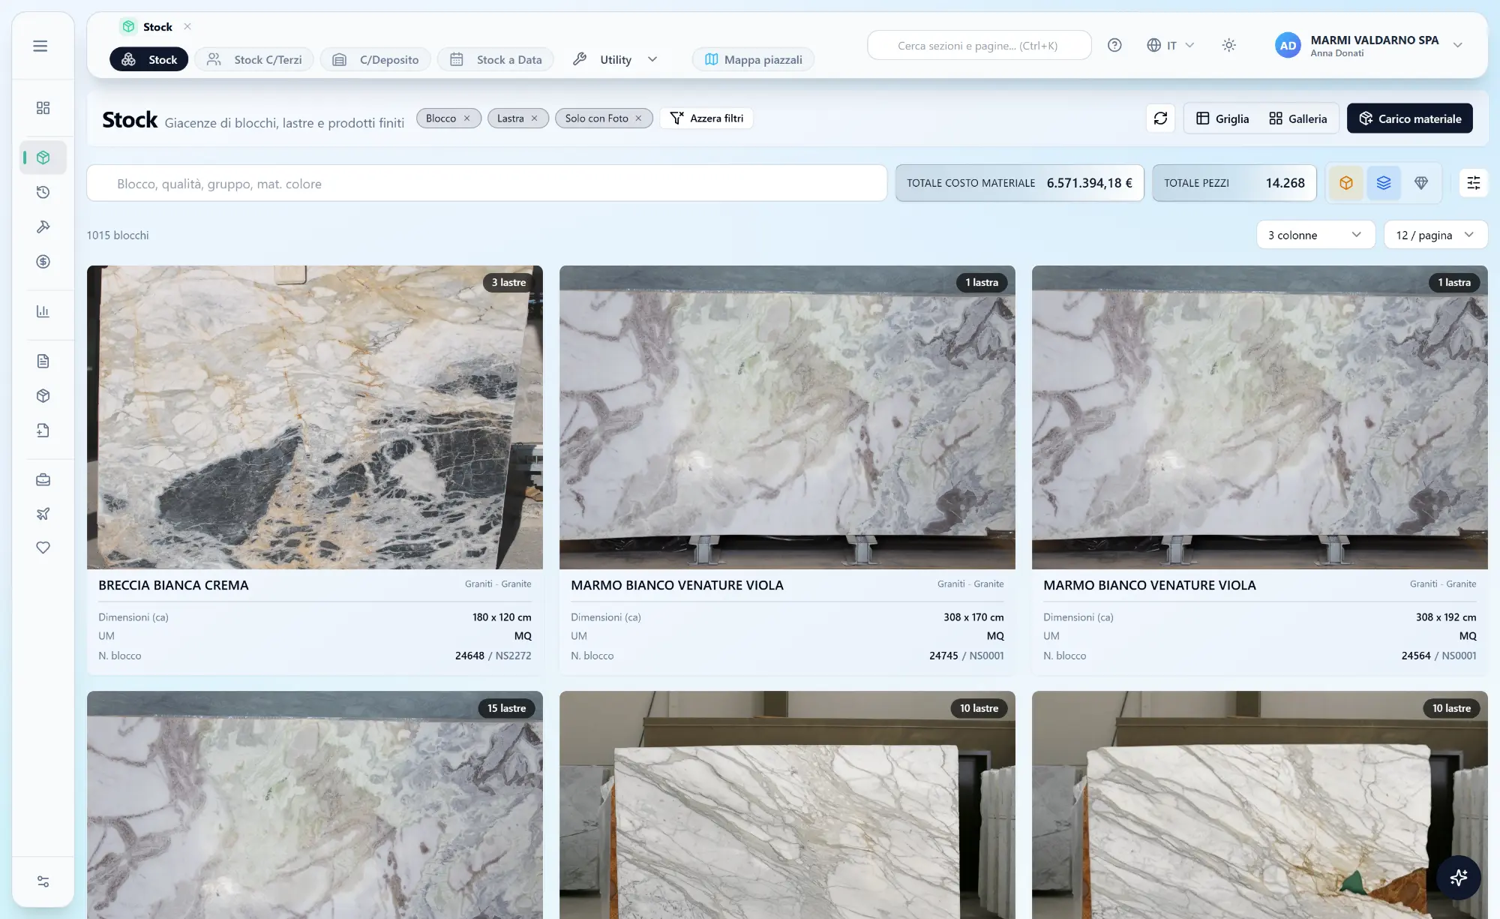Open the heart favorites icon in sidebar

(x=43, y=548)
